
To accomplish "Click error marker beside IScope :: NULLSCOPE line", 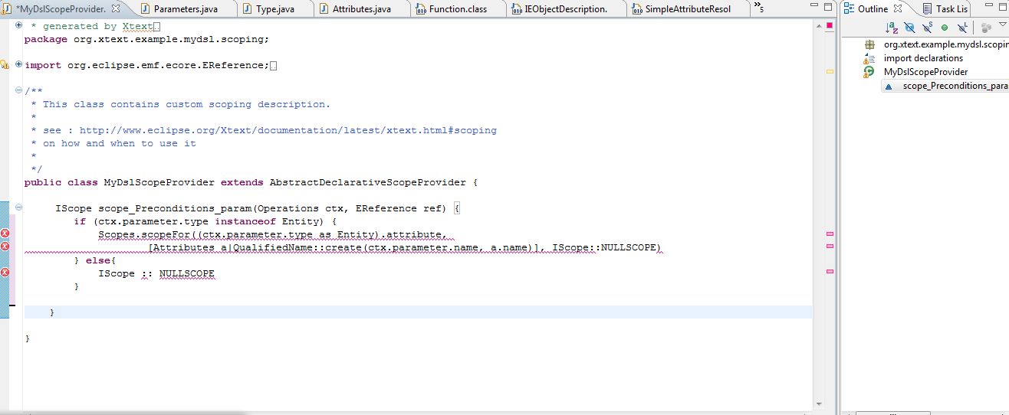I will pyautogui.click(x=5, y=273).
